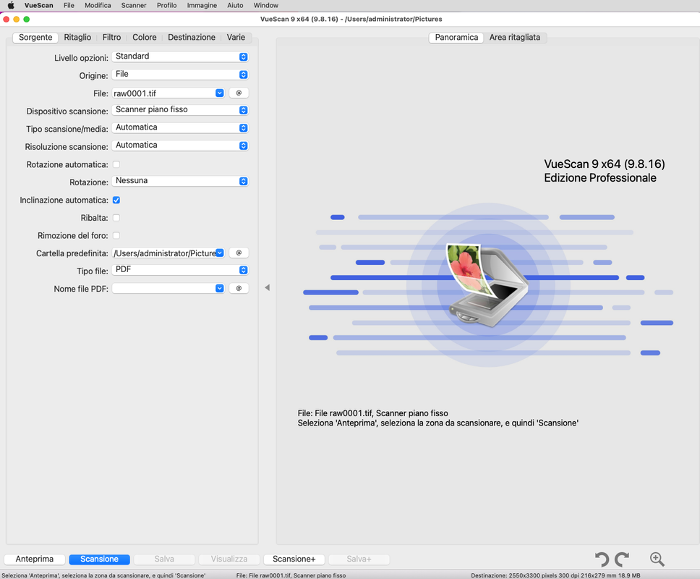The height and width of the screenshot is (579, 700).
Task: Click the VueScan scanner logo image
Action: (x=487, y=284)
